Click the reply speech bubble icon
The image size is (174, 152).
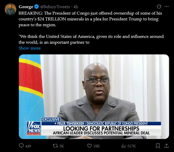click(x=21, y=146)
